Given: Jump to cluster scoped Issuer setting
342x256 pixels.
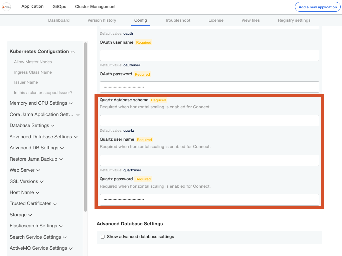Looking at the screenshot, I should click(x=43, y=93).
